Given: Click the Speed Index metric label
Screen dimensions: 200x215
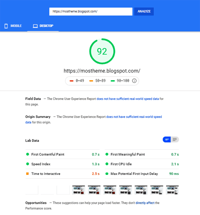Looking at the screenshot, I should [41, 164].
